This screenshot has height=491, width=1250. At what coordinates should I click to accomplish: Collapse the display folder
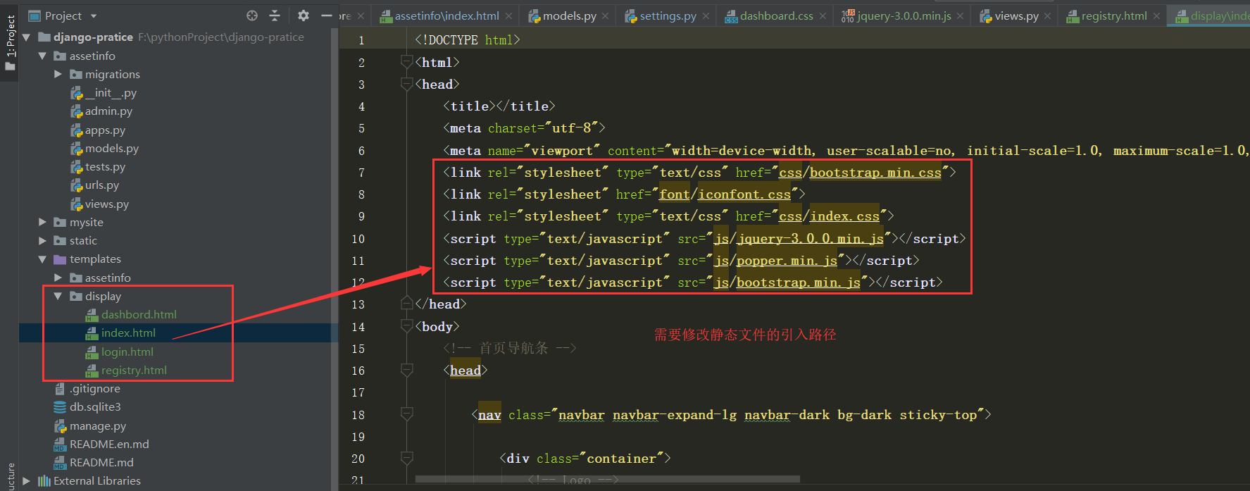click(58, 296)
